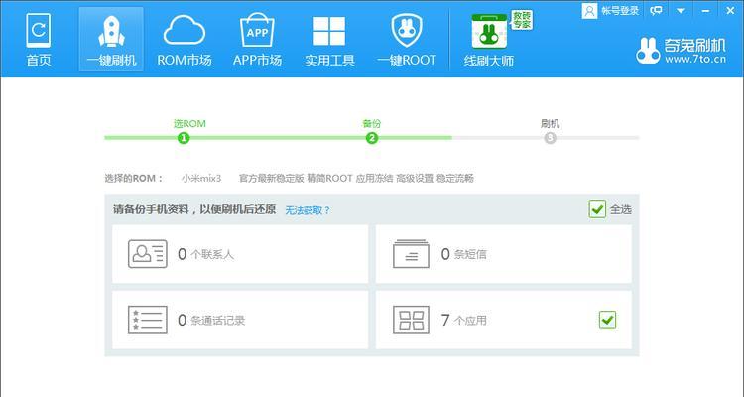Click step 2 备份 progress marker
Viewport: 744px width, 397px height.
point(372,138)
